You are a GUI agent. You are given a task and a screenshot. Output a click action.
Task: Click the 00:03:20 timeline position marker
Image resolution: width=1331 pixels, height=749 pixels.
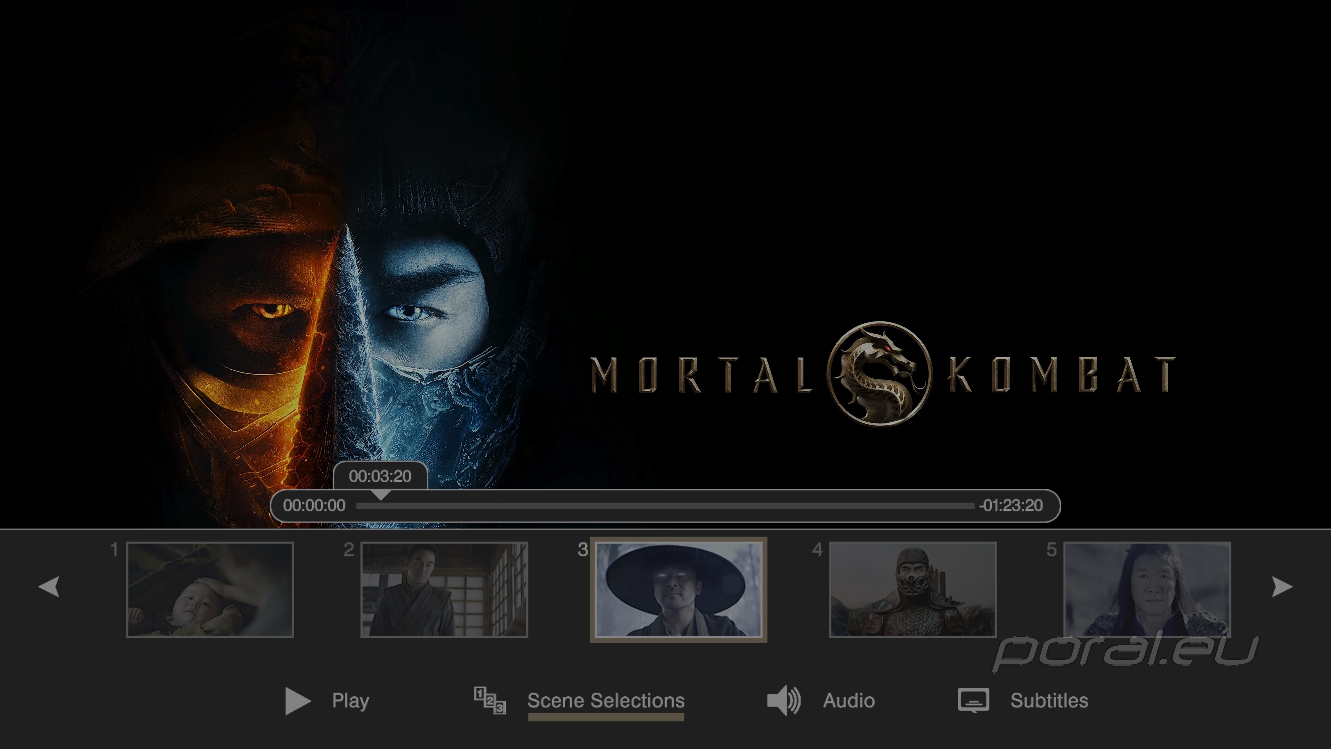[380, 476]
